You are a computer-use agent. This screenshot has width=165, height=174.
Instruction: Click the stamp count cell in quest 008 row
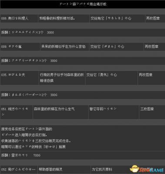(155, 18)
